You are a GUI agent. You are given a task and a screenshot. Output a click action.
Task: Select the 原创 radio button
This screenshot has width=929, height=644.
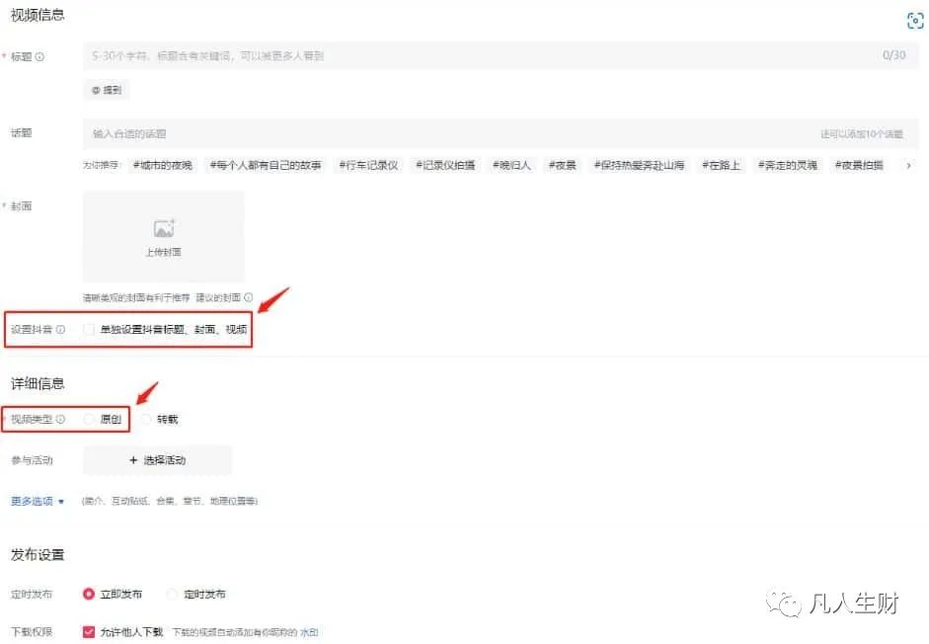[x=91, y=419]
